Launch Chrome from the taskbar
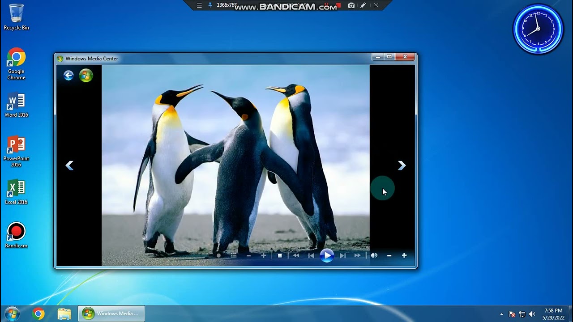 [x=38, y=314]
